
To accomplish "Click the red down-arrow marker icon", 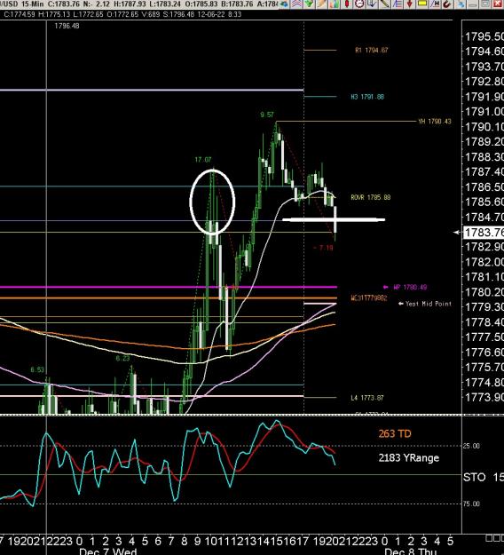I will click(410, 4).
